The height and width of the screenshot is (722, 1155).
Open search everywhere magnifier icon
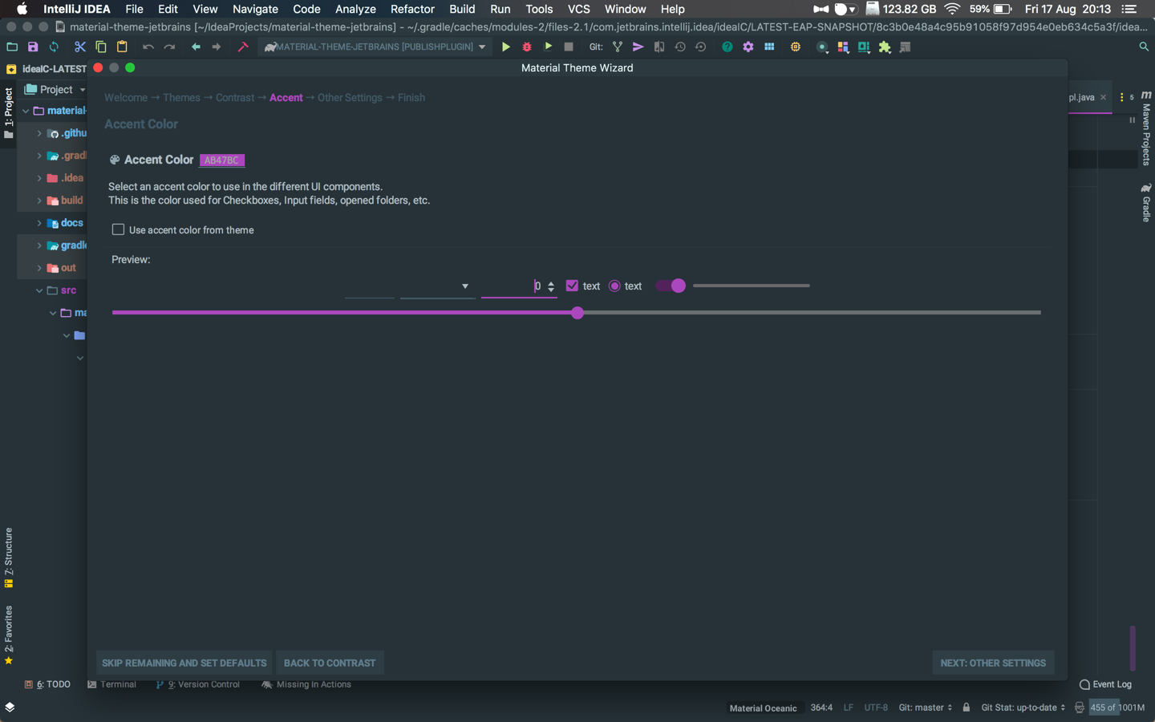point(1144,47)
